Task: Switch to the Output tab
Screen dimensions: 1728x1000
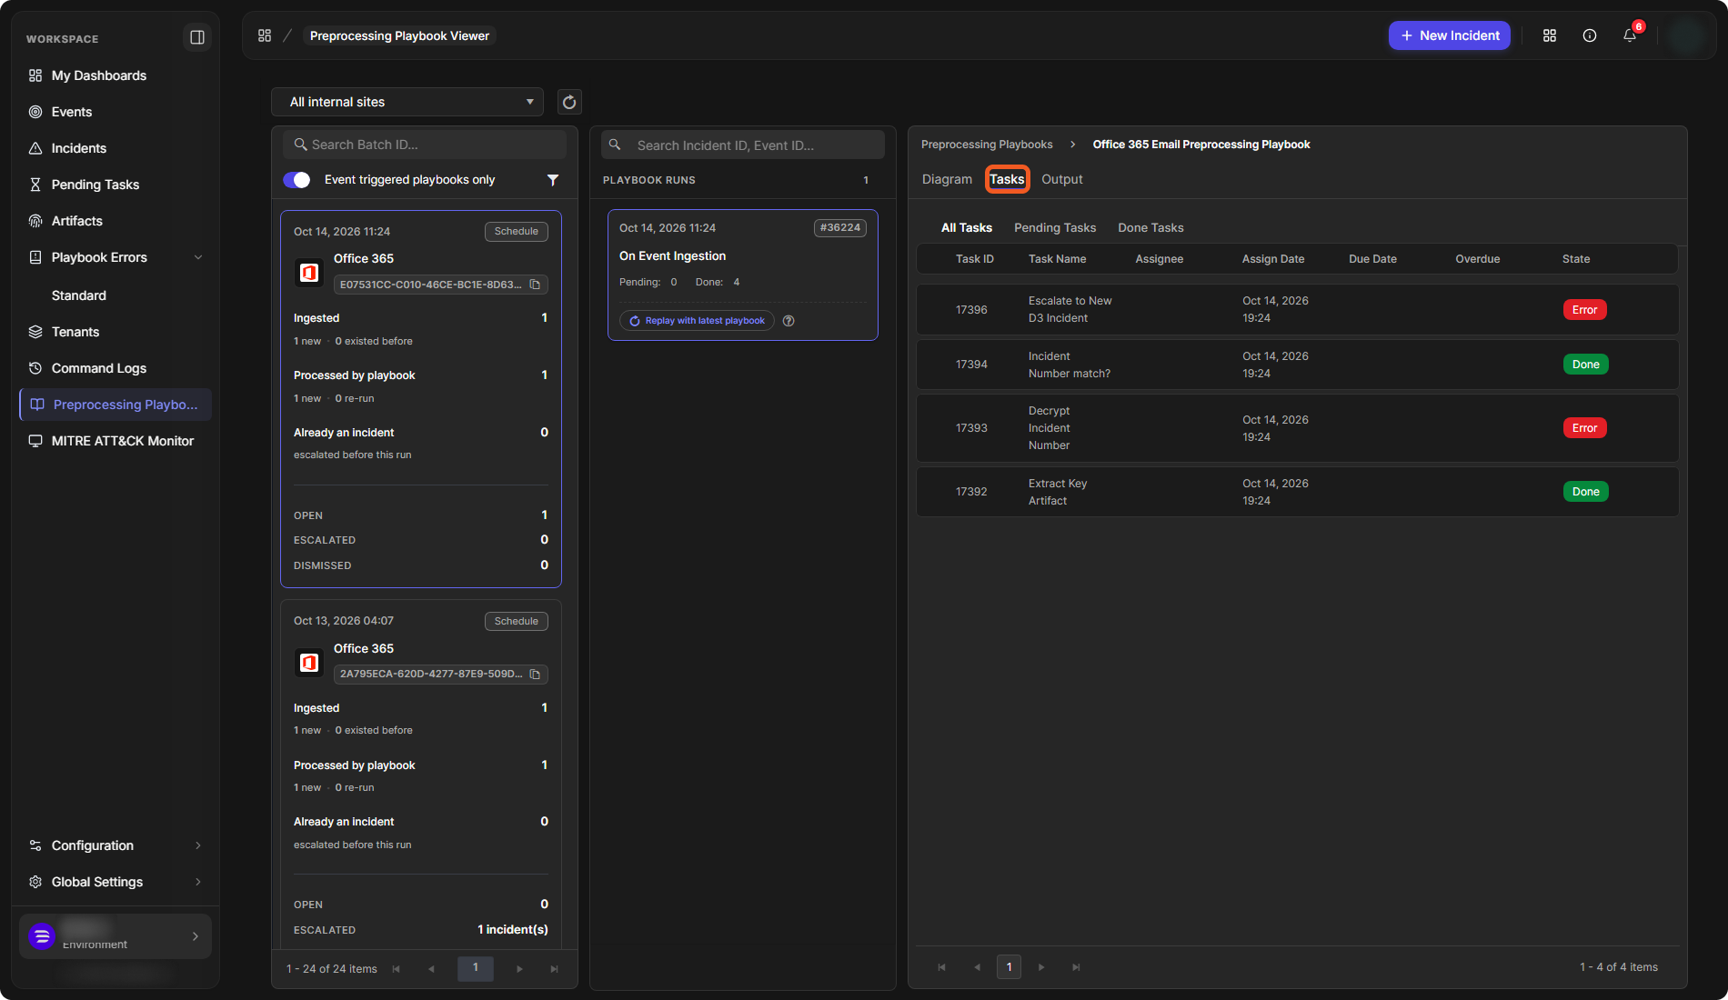Action: tap(1062, 179)
